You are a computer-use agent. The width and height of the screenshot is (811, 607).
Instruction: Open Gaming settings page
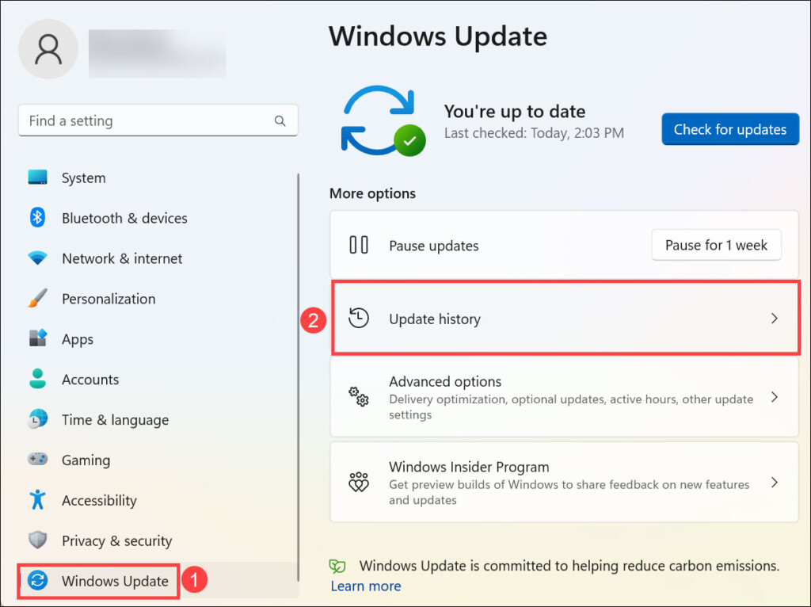point(158,460)
